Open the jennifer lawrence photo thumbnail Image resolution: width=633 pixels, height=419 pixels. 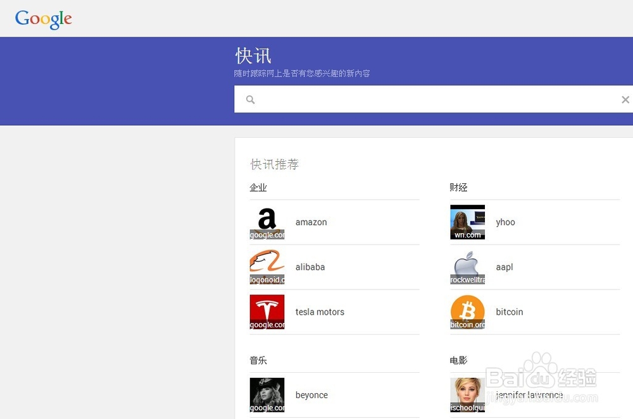468,395
